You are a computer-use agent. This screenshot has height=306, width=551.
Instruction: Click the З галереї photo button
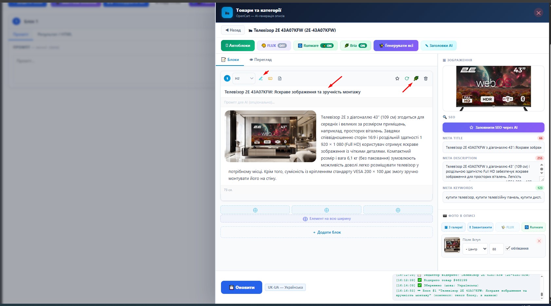point(453,227)
